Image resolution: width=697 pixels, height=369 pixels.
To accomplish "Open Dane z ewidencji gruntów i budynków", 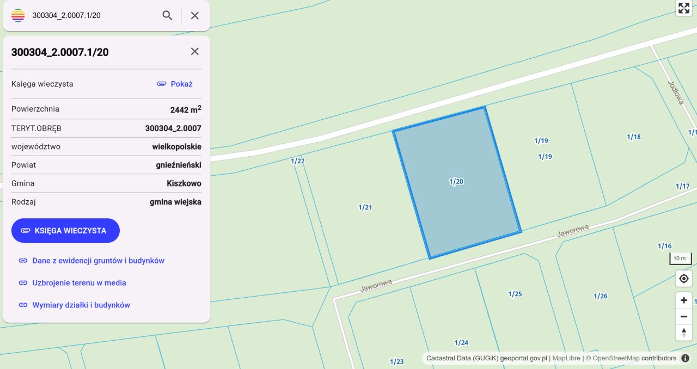I will click(99, 260).
